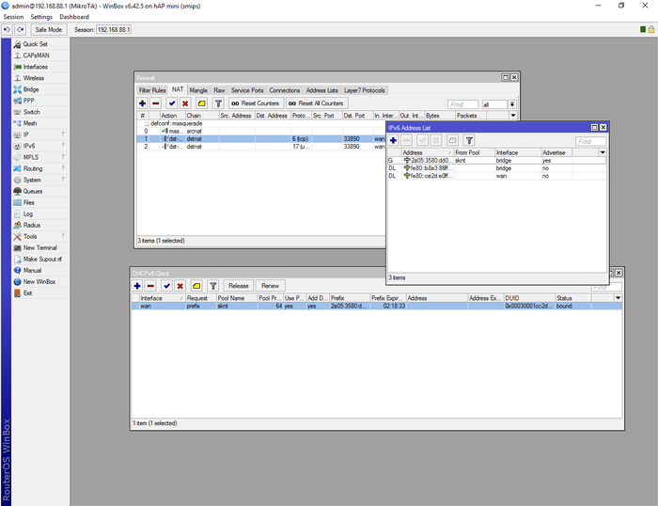Open the Settings menu
This screenshot has height=506, width=658.
(x=41, y=17)
